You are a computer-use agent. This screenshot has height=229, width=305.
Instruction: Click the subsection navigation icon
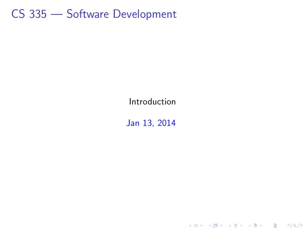click(x=236, y=226)
